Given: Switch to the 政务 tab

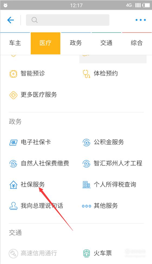Looking at the screenshot, I should (76, 43).
